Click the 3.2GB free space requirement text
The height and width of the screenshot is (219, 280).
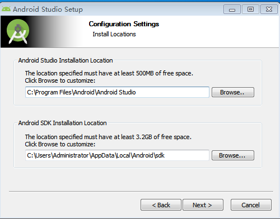pyautogui.click(x=108, y=137)
